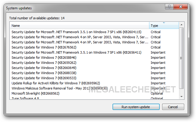This screenshot has height=122, width=196.
Task: Select the update KB2604115 row
Action: (x=94, y=32)
